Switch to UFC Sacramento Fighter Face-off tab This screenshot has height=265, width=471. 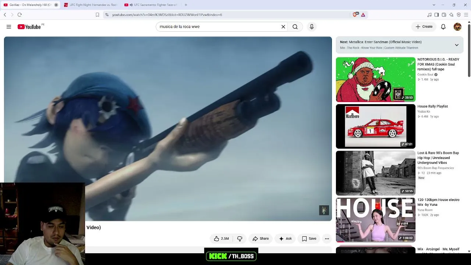151,5
